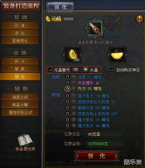Click the yellow crystal material slot

coord(72,54)
